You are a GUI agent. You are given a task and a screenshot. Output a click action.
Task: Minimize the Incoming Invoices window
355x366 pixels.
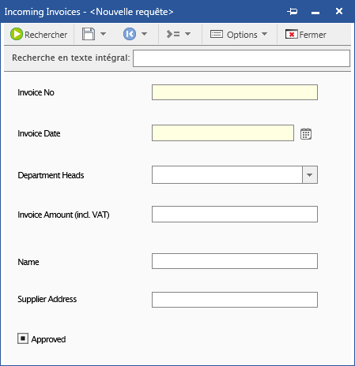315,13
